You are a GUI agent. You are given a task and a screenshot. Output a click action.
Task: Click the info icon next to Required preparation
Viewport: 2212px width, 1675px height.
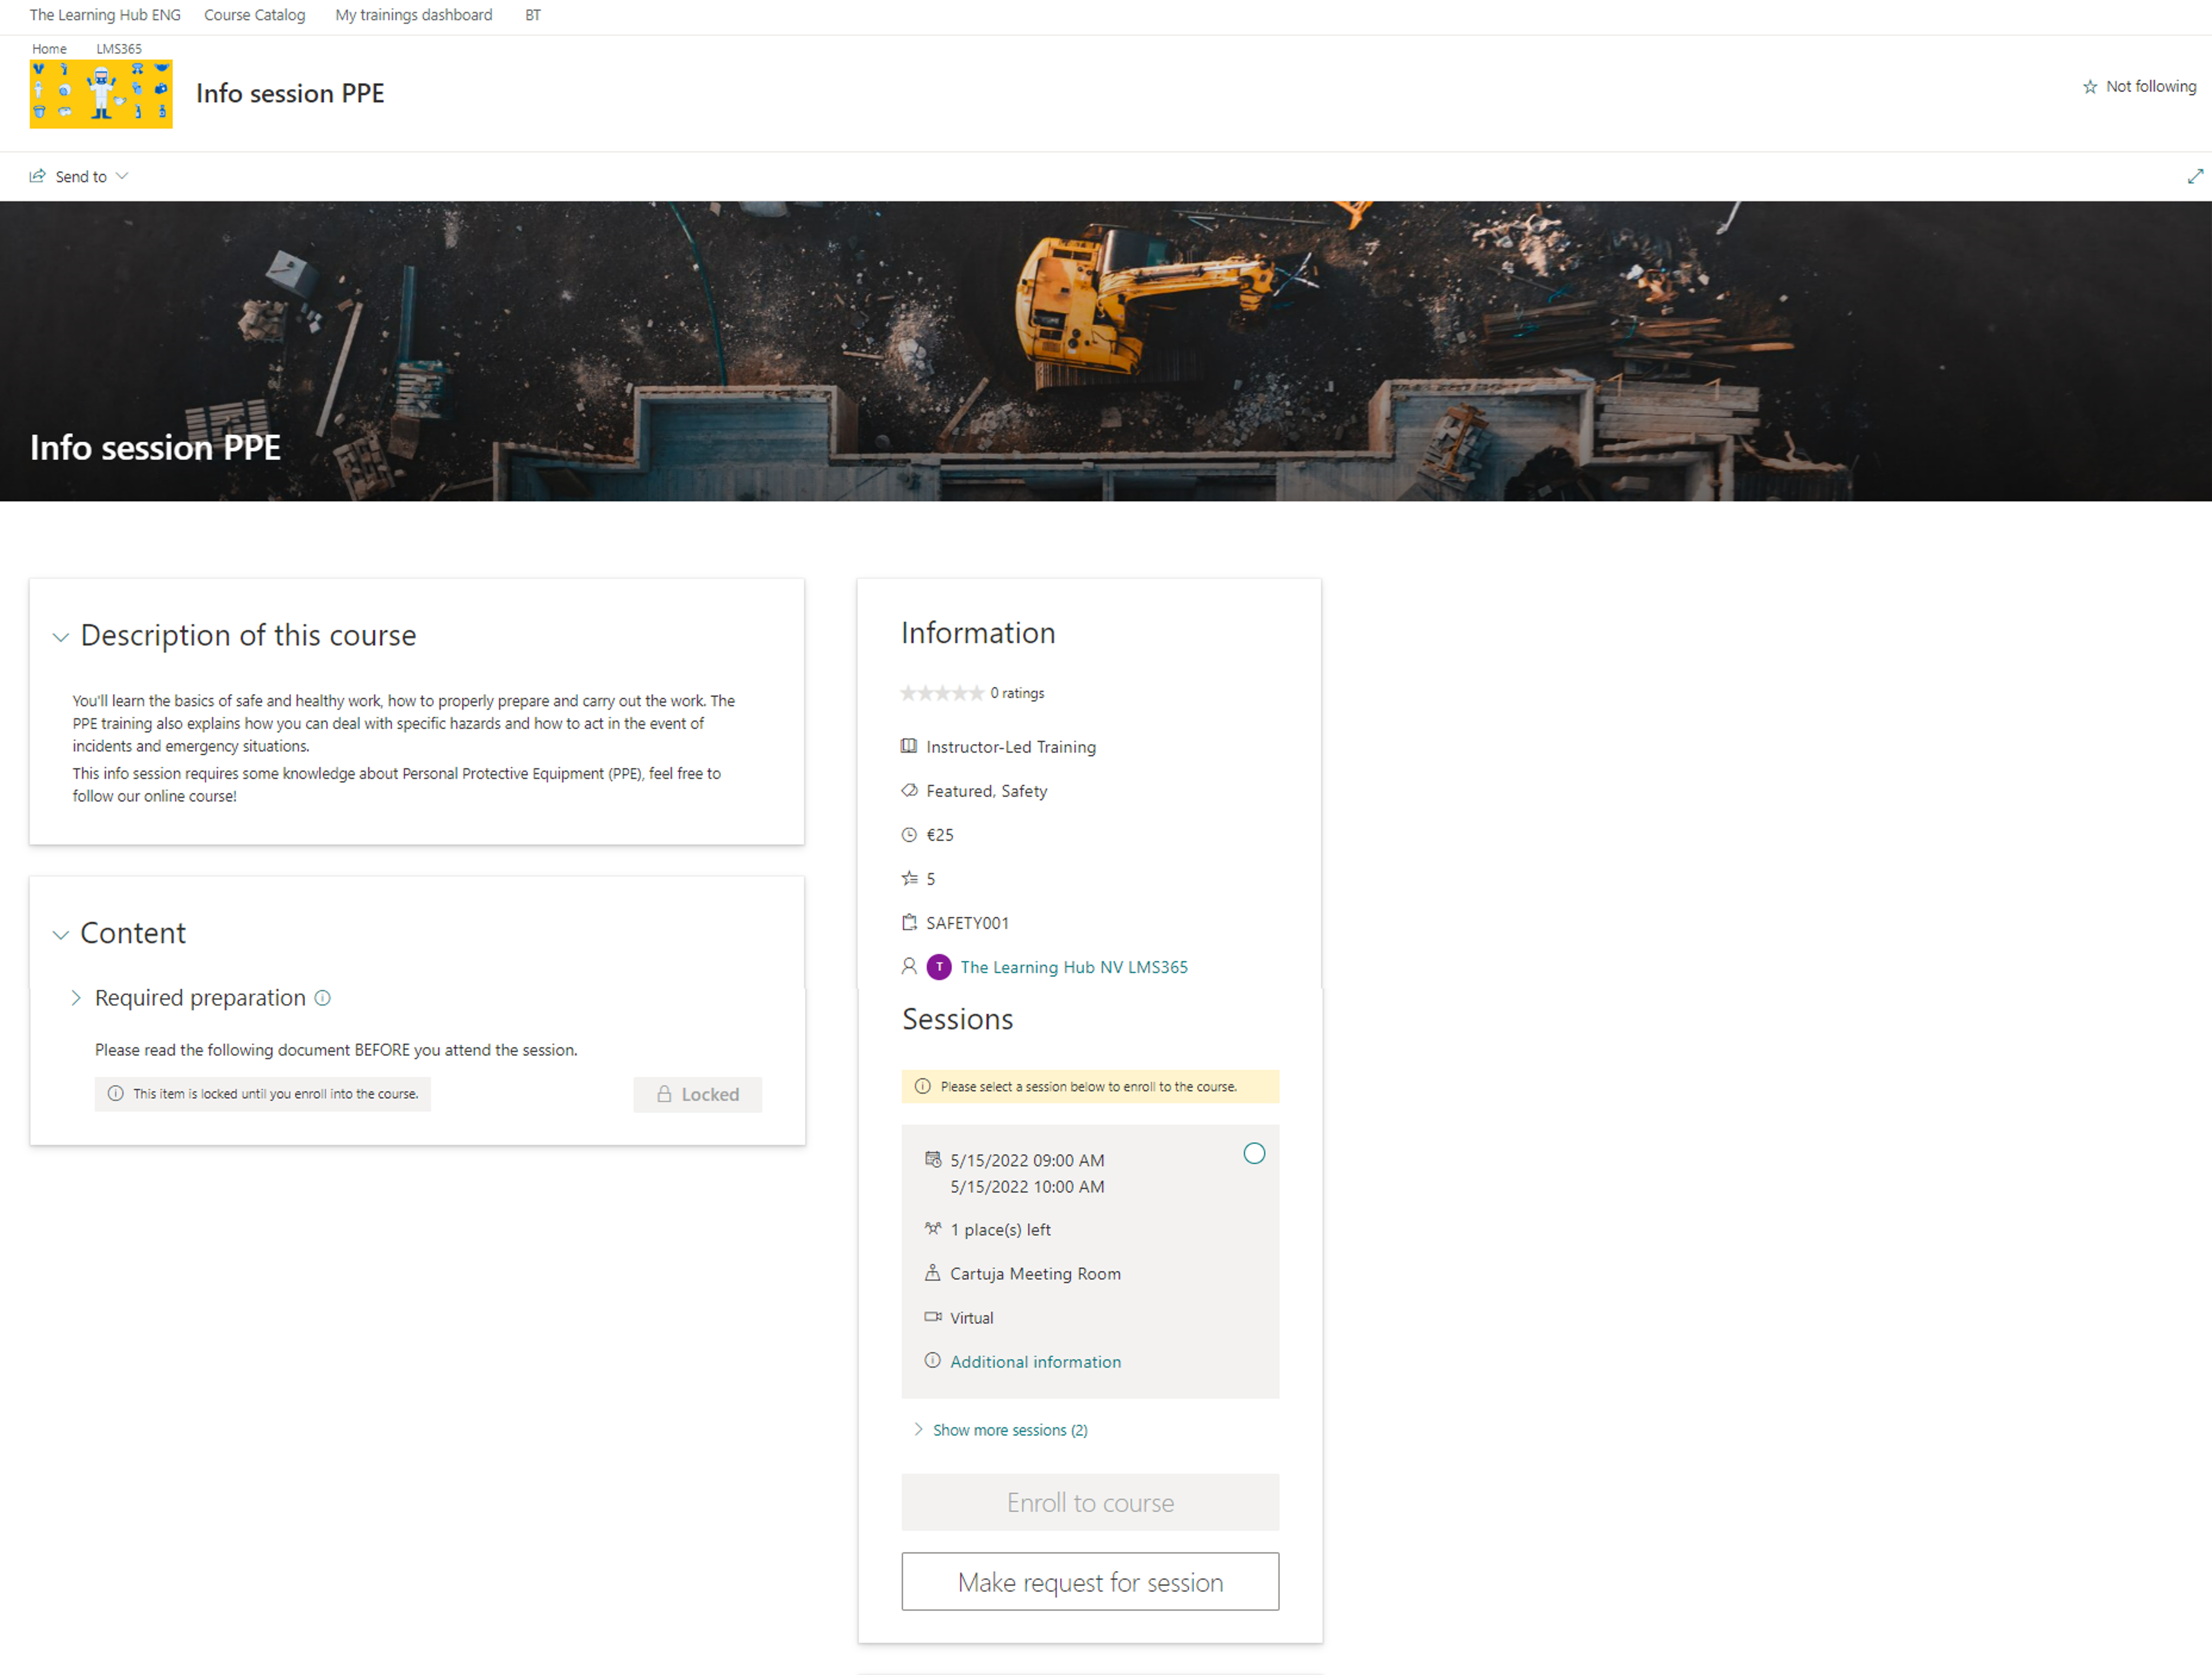tap(323, 998)
